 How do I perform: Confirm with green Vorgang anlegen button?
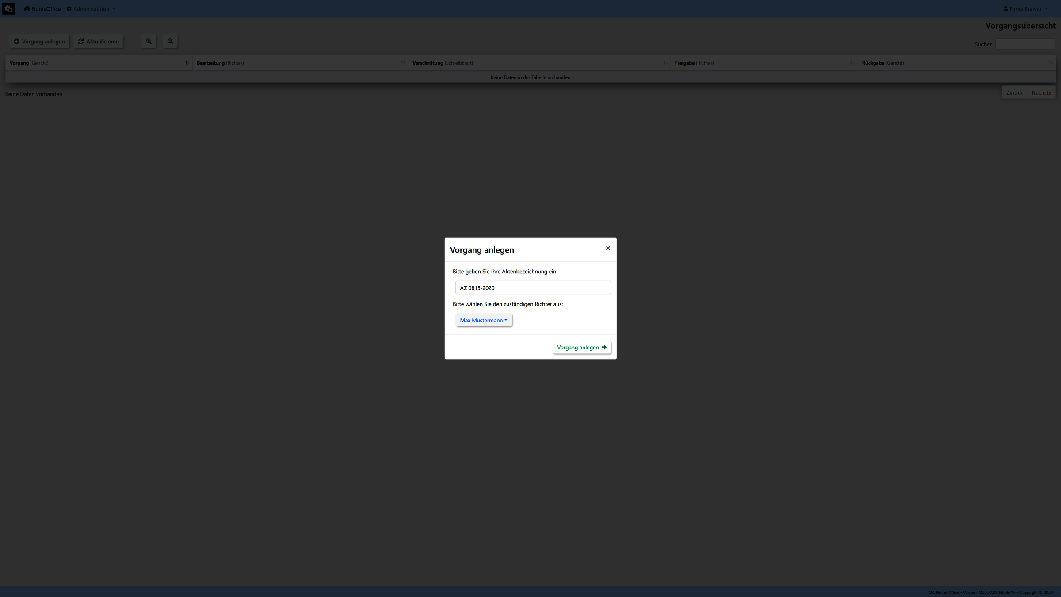click(x=581, y=348)
